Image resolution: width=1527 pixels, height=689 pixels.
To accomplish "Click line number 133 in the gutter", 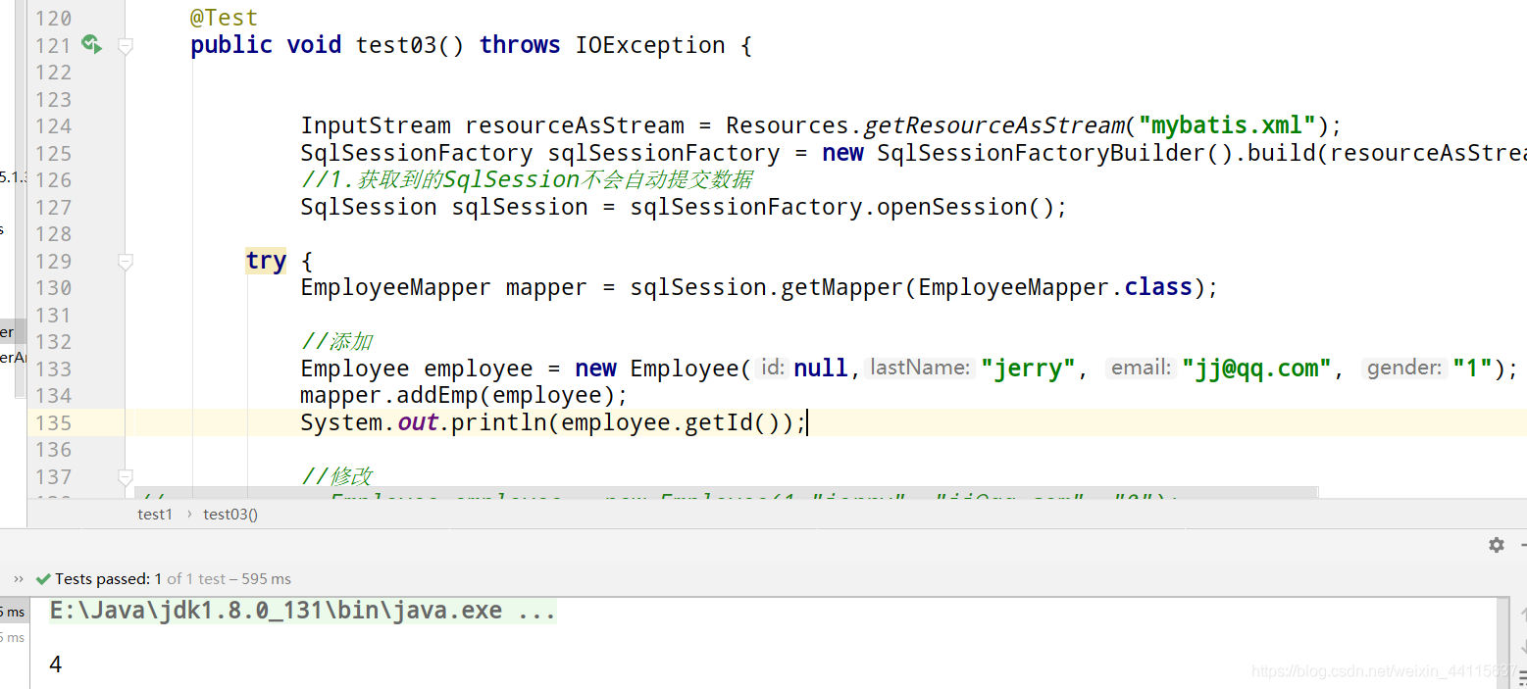I will tap(52, 369).
